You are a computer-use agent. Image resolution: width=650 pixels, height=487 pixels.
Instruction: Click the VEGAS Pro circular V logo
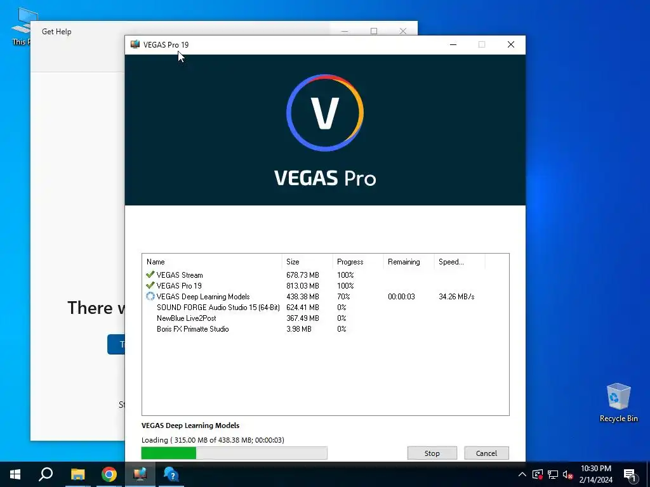325,113
